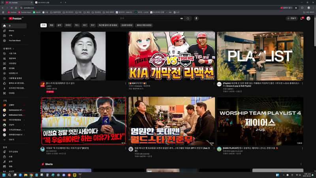Select the 게임 filter chip
316x178 pixels.
click(x=51, y=25)
